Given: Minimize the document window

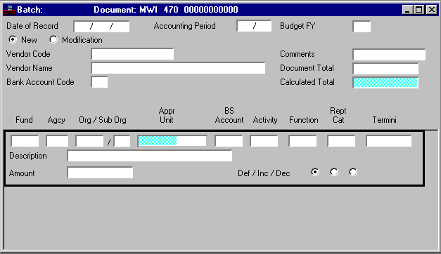Looking at the screenshot, I should click(x=407, y=10).
